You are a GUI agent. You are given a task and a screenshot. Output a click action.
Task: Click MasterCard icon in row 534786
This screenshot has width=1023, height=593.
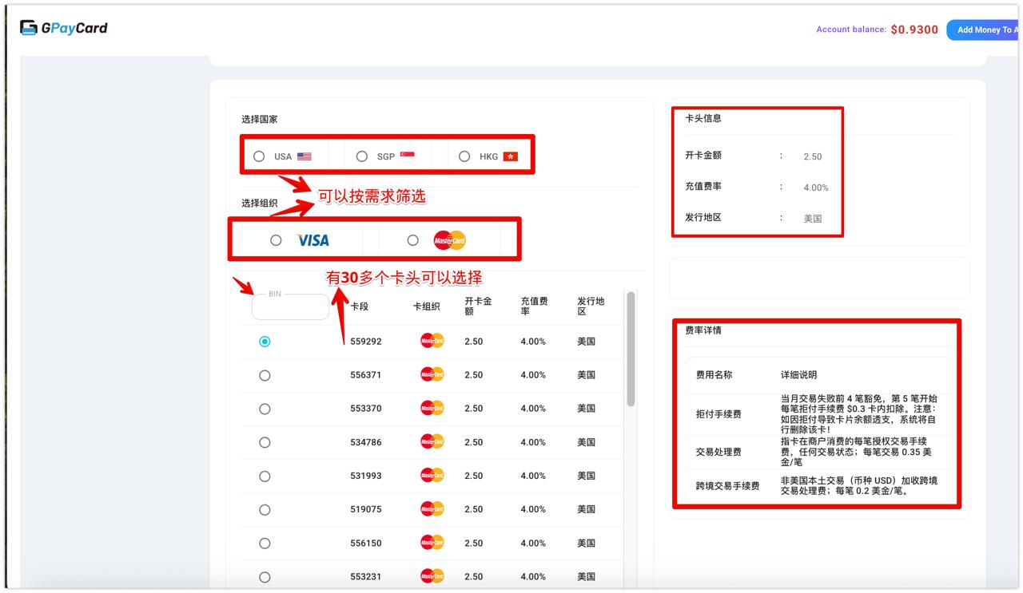click(x=432, y=442)
